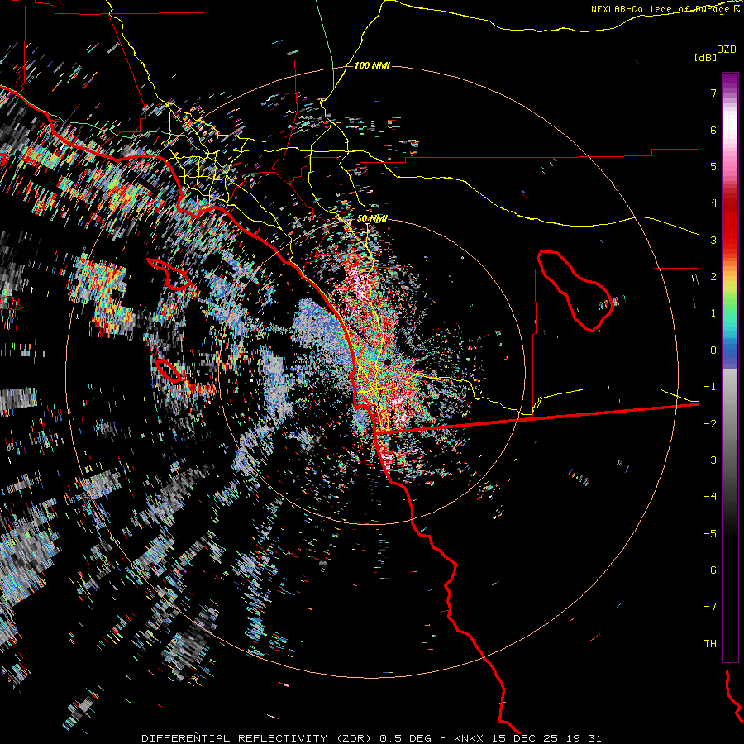This screenshot has width=744, height=744.
Task: Click the 4 value on the color scale
Action: pyautogui.click(x=713, y=203)
